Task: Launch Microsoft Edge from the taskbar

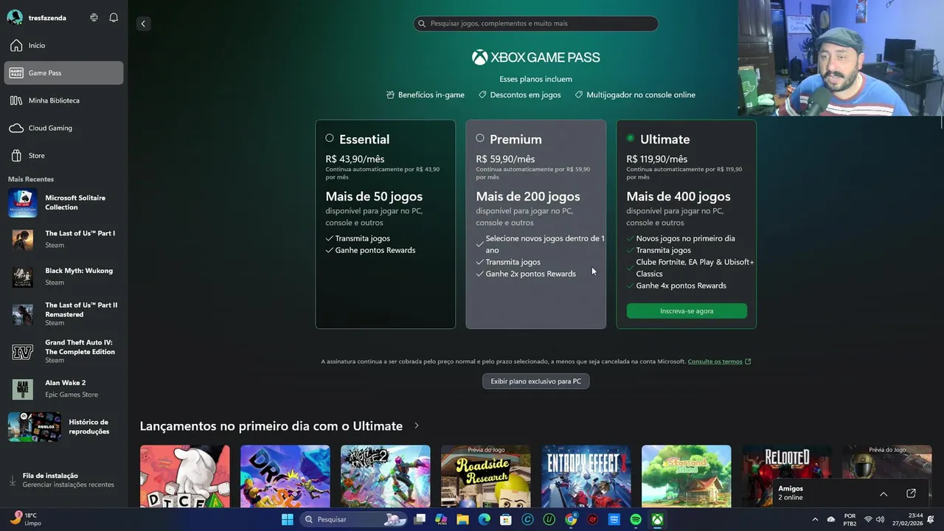Action: [x=484, y=519]
